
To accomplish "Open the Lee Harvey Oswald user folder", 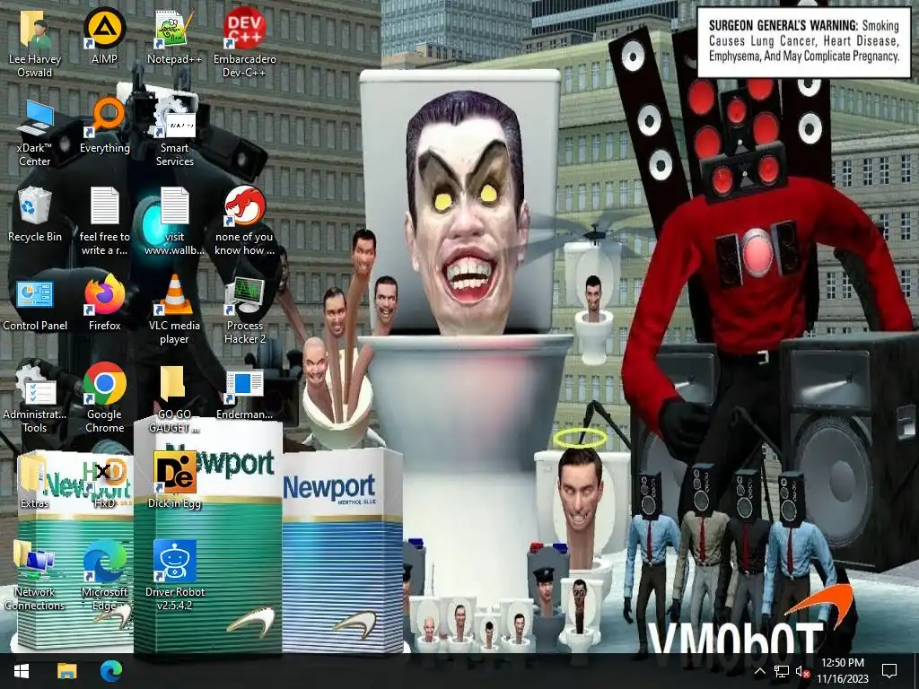I will coord(35,43).
